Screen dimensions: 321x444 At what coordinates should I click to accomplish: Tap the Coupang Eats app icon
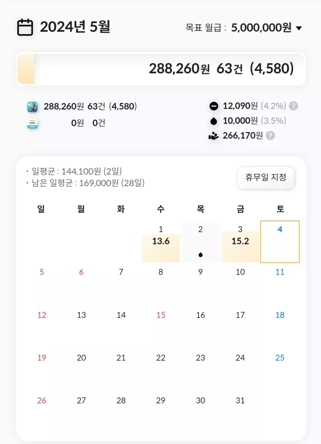coord(32,123)
